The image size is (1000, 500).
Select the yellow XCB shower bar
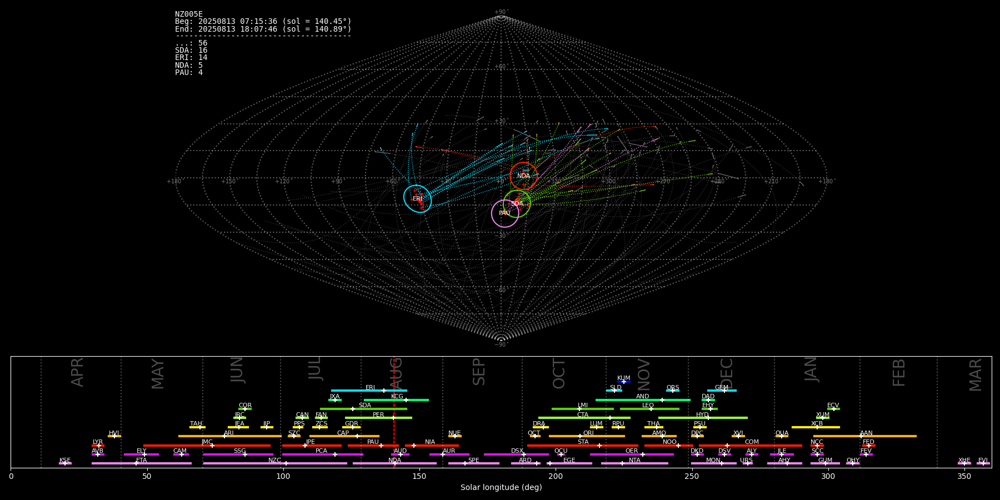(816, 427)
